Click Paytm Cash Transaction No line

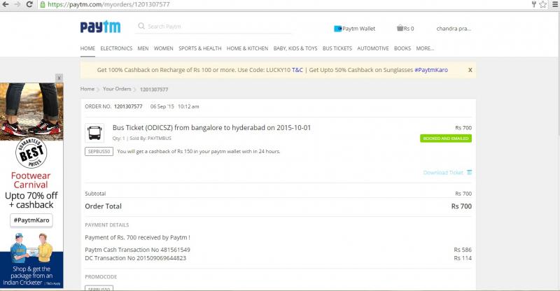[137, 250]
